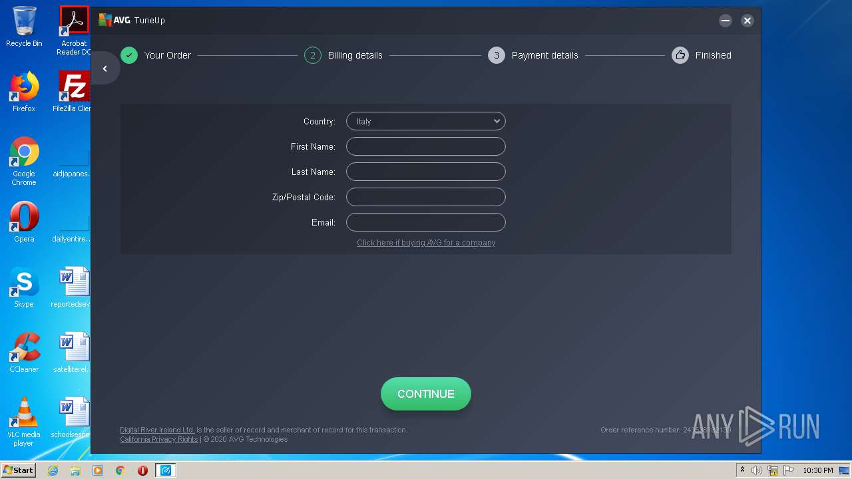This screenshot has width=852, height=479.
Task: Click the Finished step label
Action: (x=714, y=55)
